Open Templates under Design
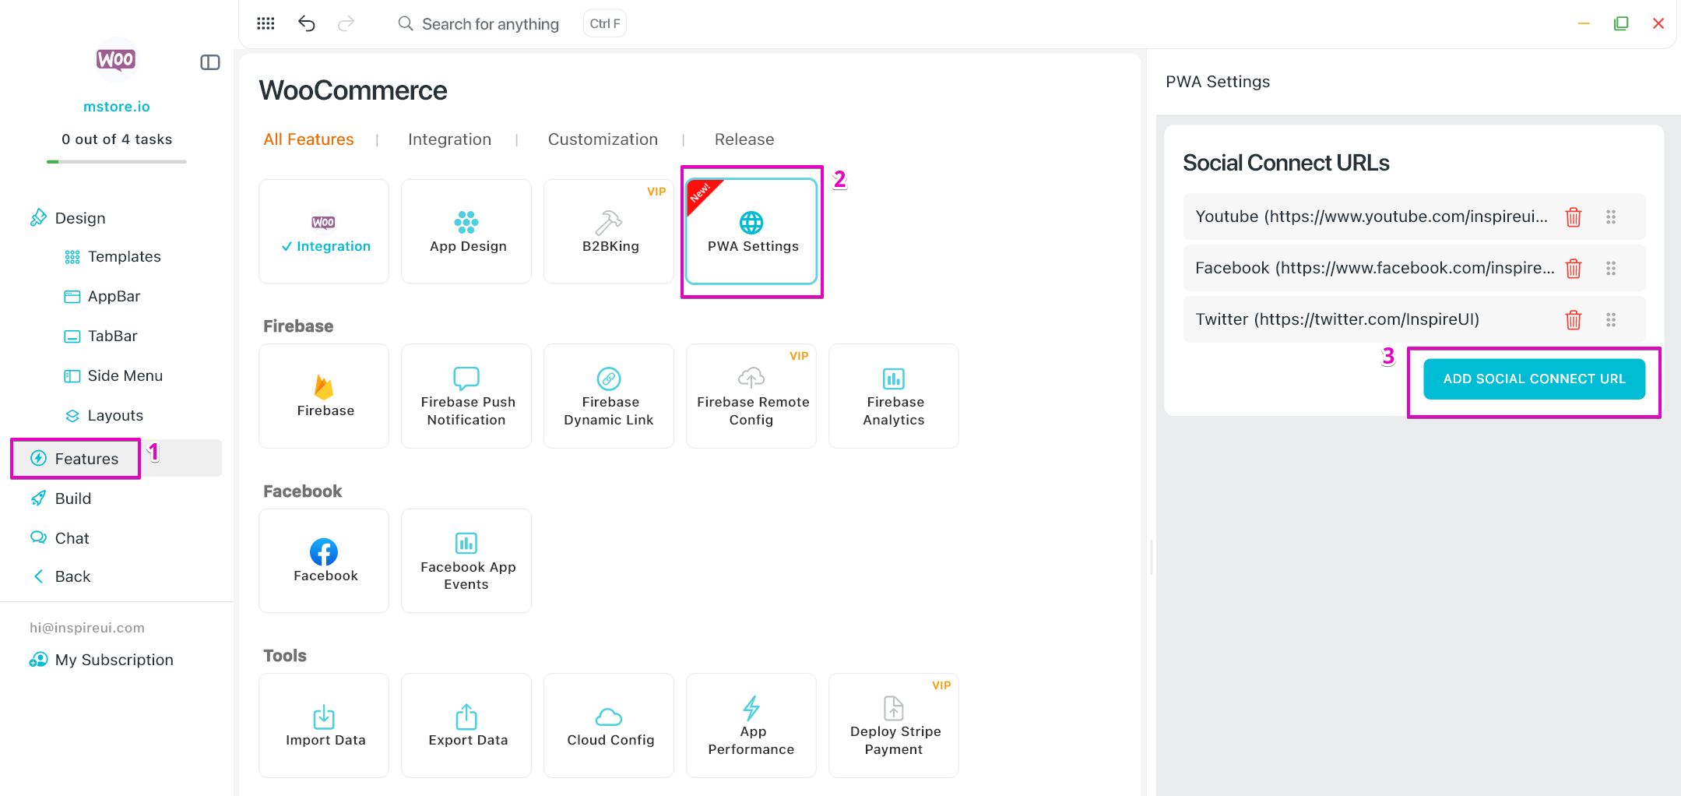The width and height of the screenshot is (1681, 796). coord(124,256)
